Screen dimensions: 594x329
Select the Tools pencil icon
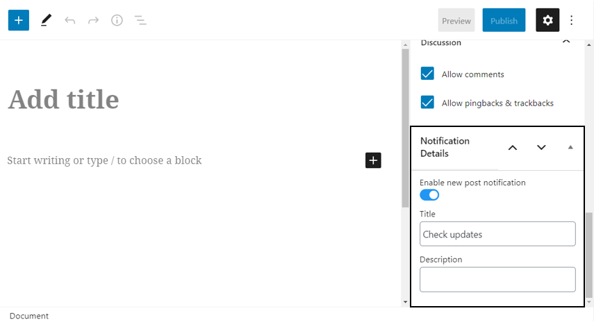click(46, 20)
